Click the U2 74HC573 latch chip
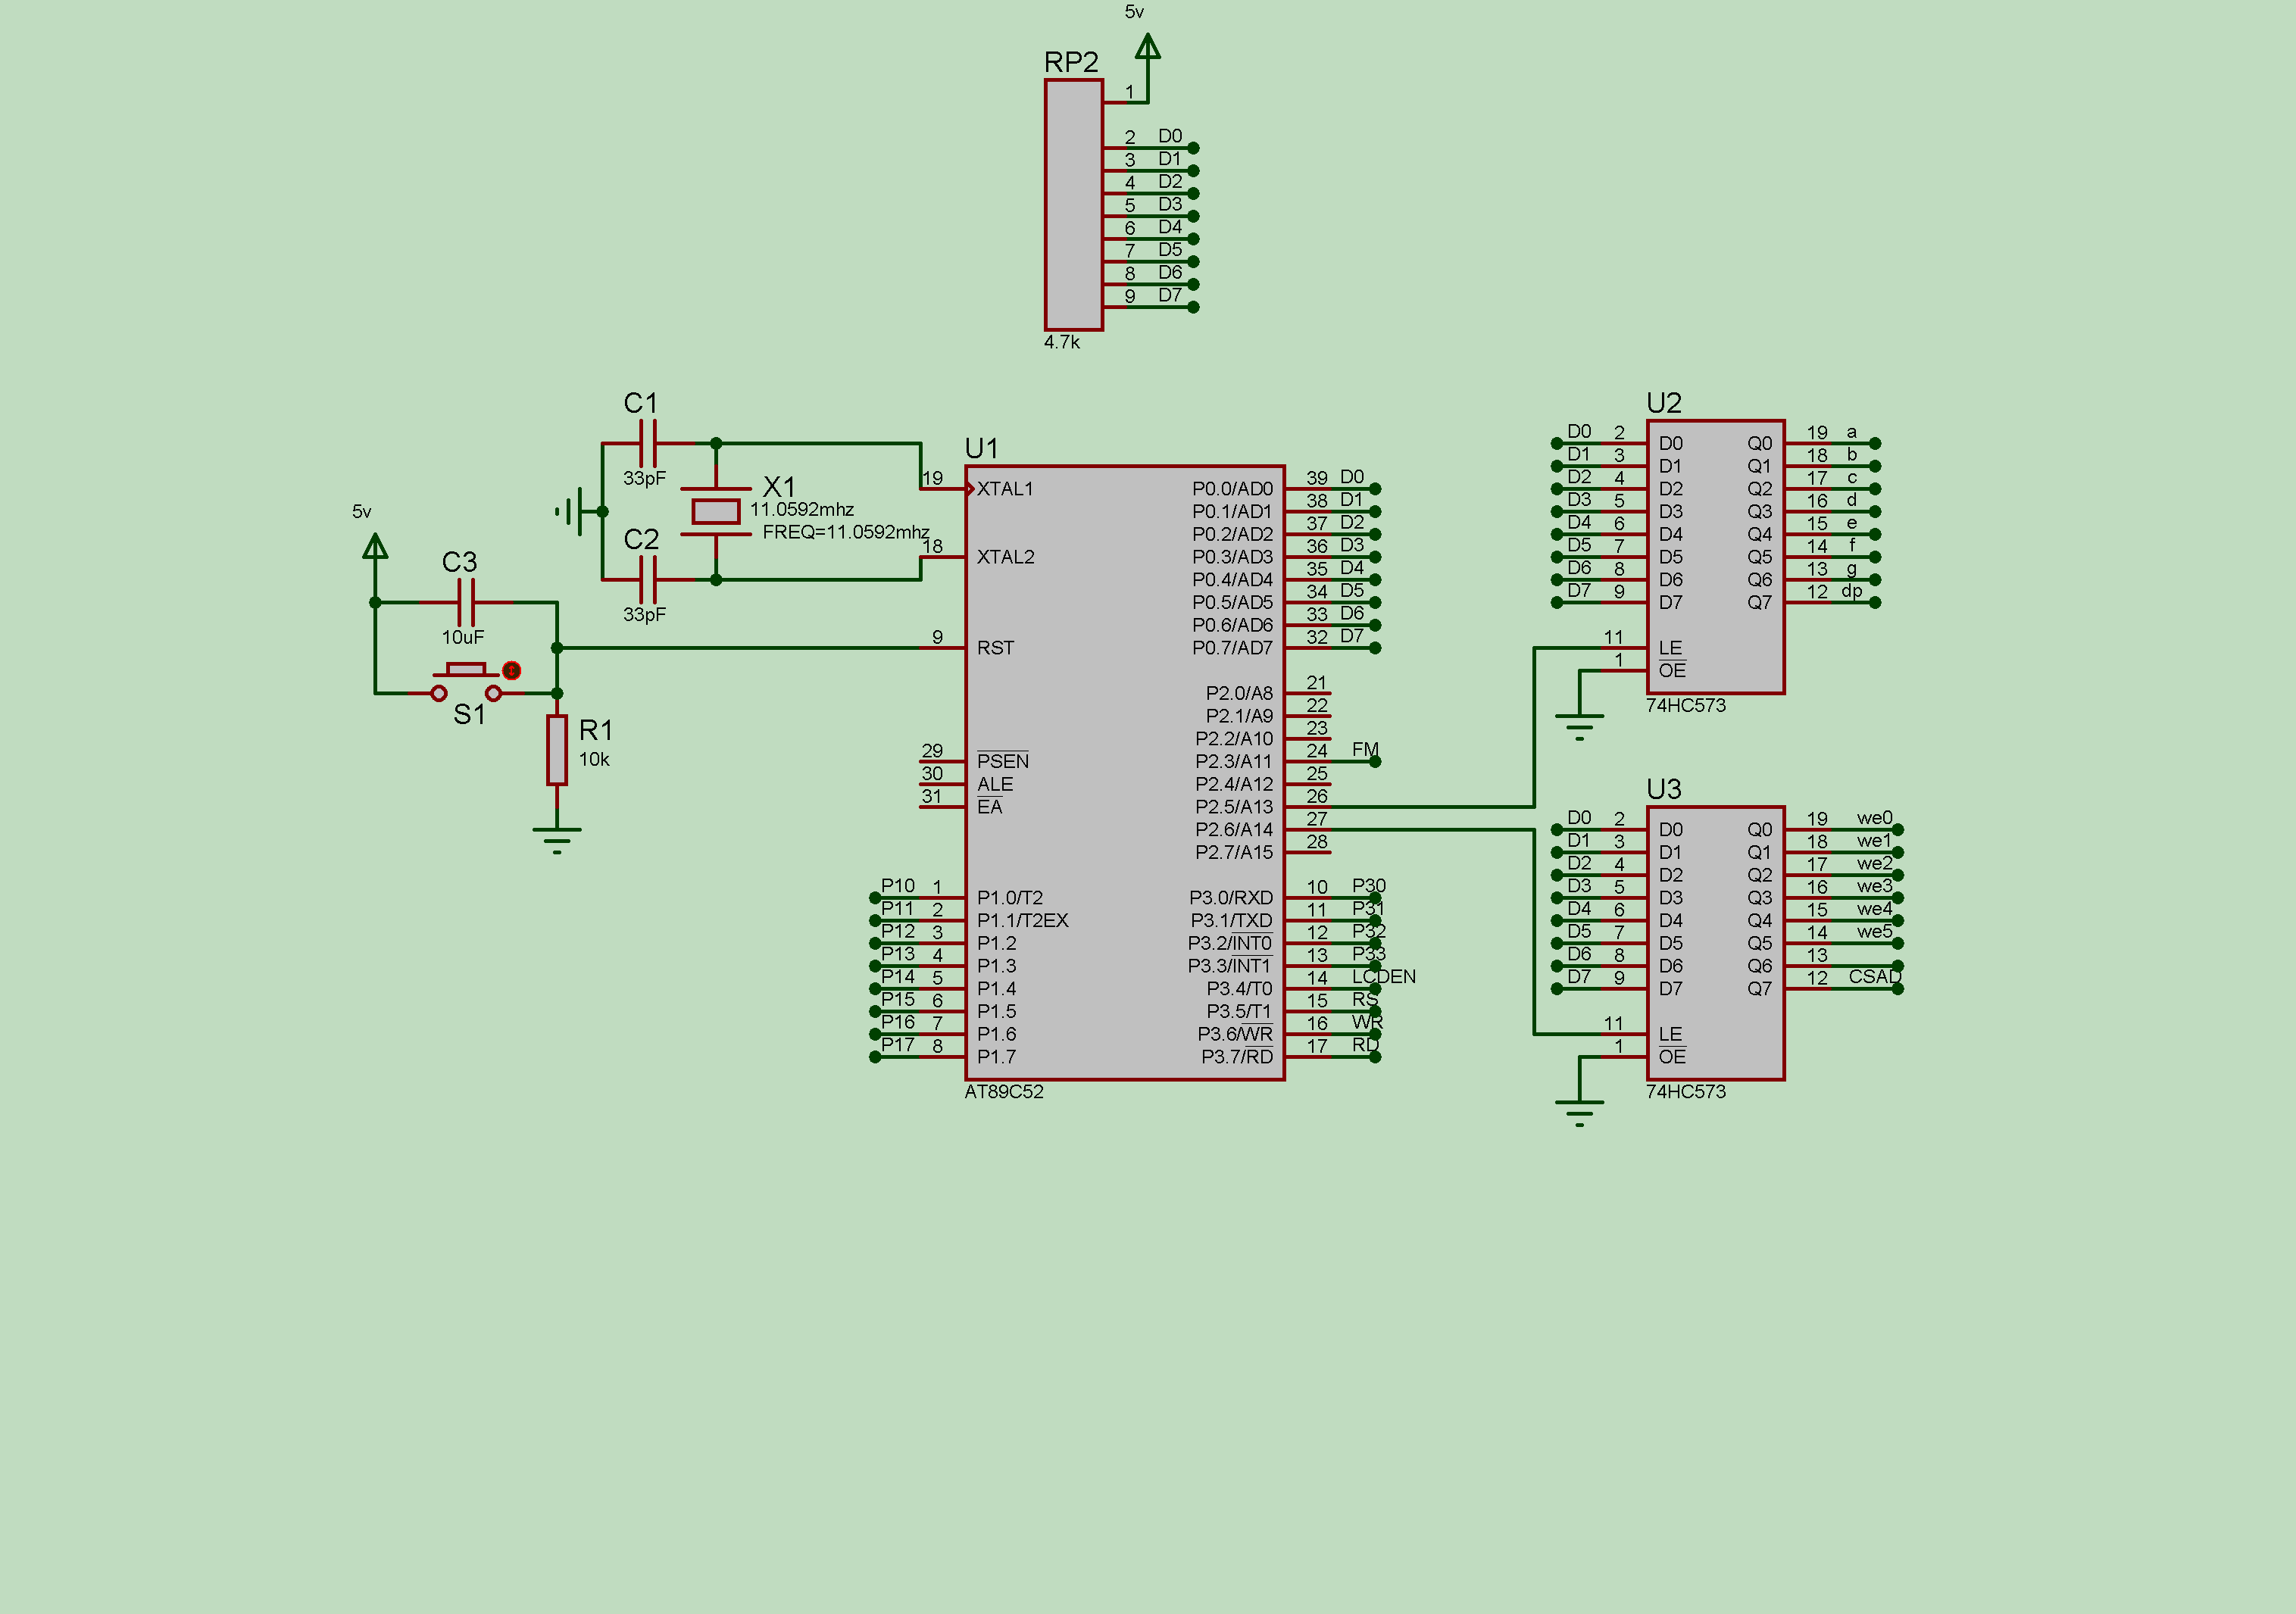This screenshot has width=2296, height=1614. (x=1715, y=556)
